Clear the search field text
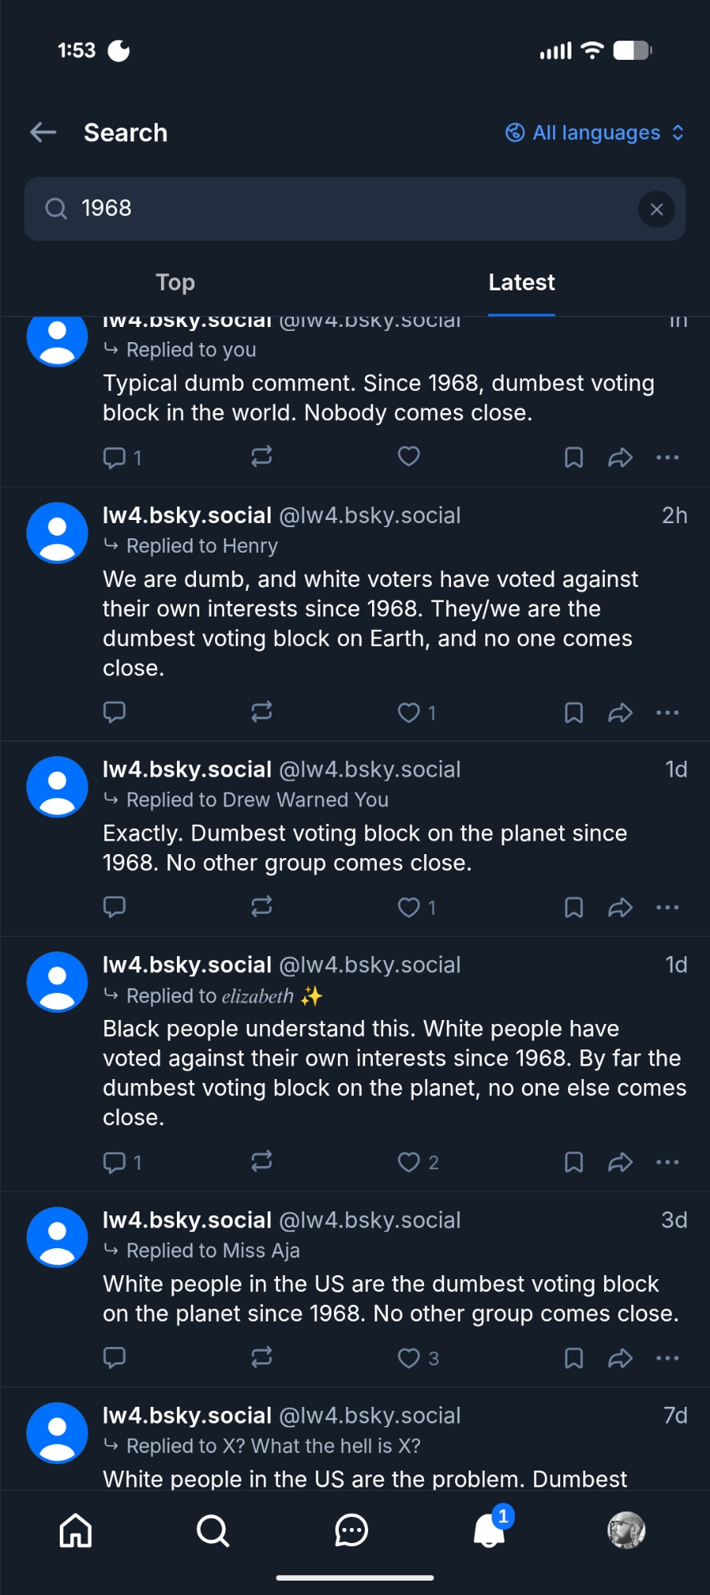The width and height of the screenshot is (710, 1595). [x=657, y=210]
